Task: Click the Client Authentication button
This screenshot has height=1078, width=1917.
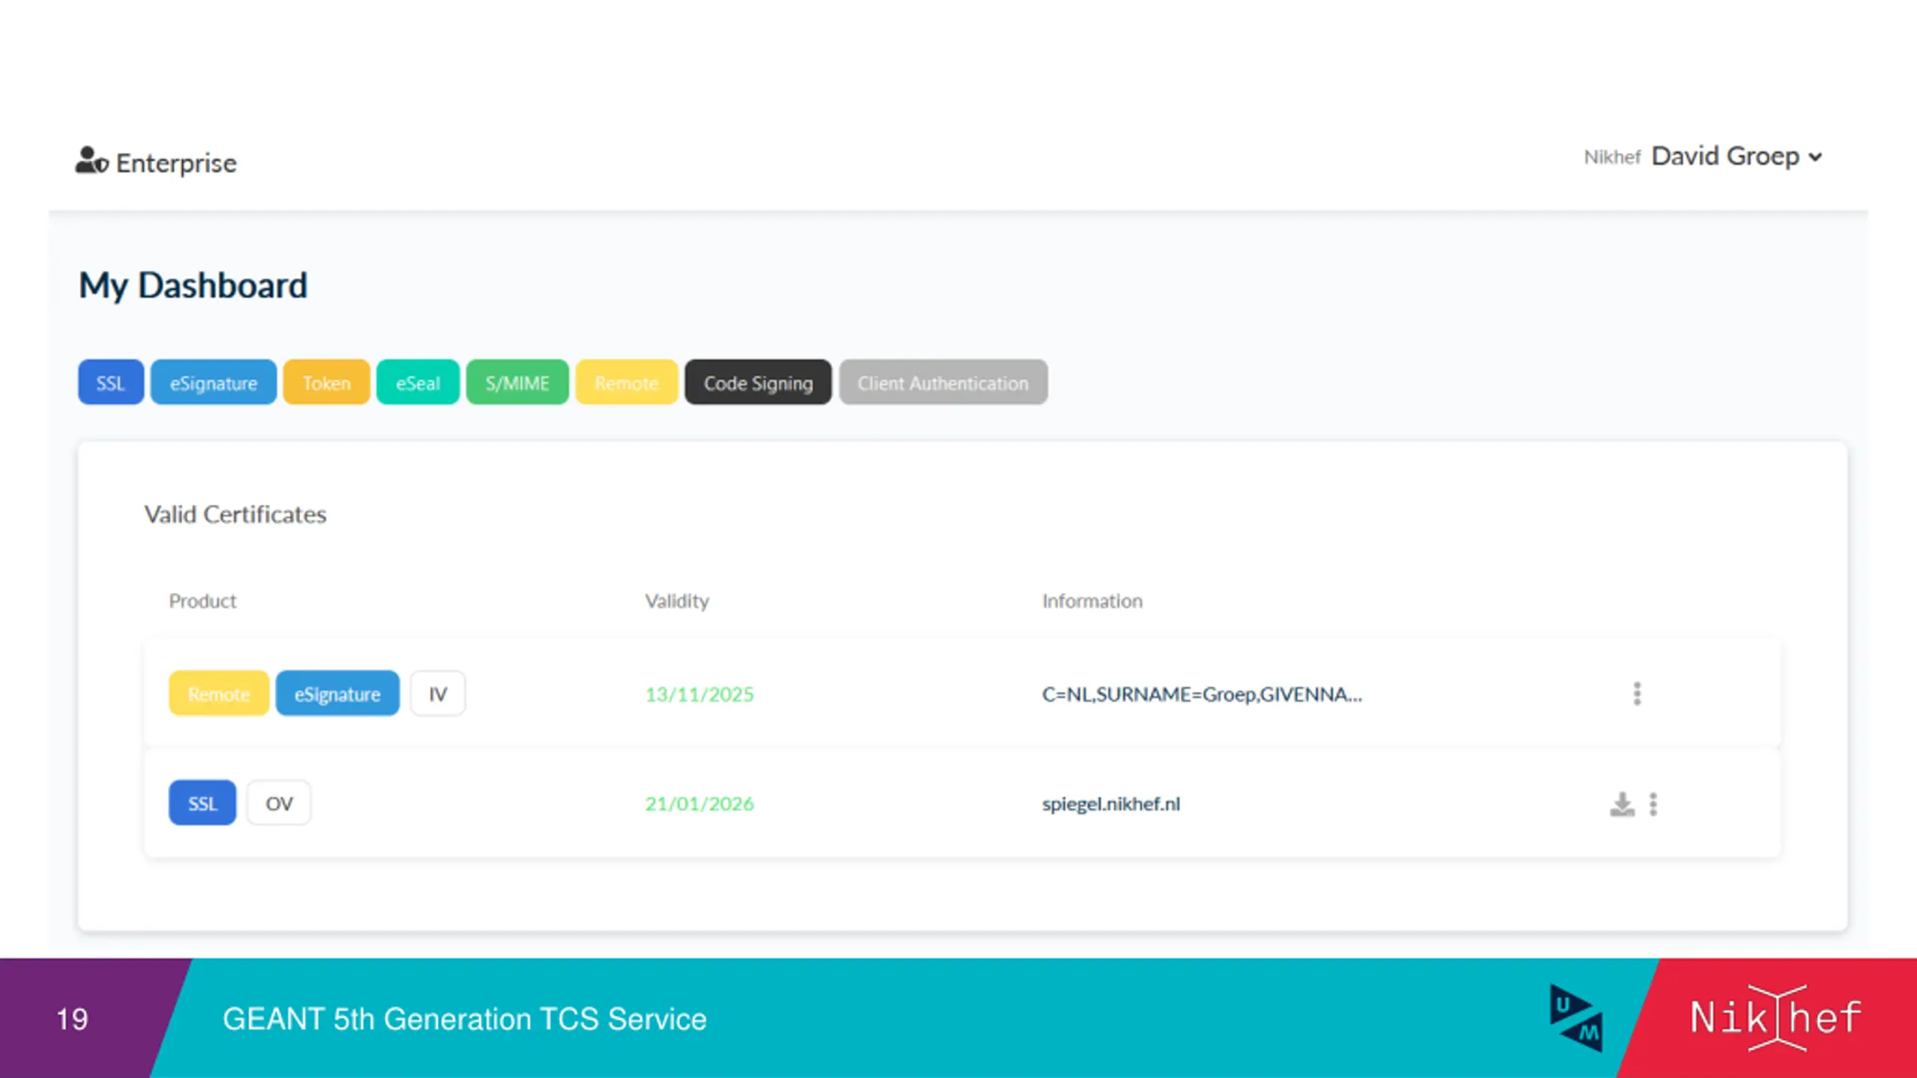Action: pos(943,383)
